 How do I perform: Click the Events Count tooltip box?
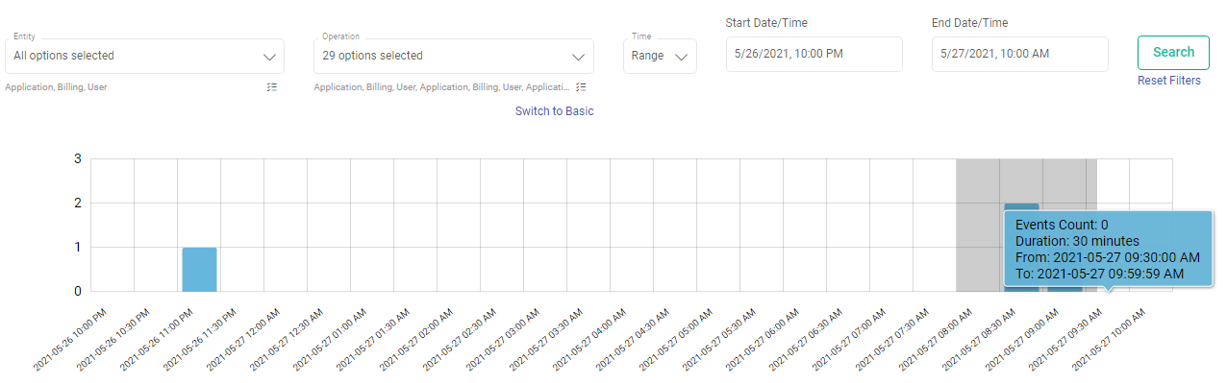(x=1109, y=249)
